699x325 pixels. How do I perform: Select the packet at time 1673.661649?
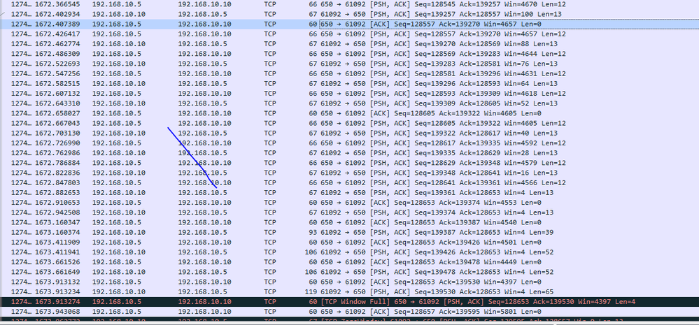point(350,272)
